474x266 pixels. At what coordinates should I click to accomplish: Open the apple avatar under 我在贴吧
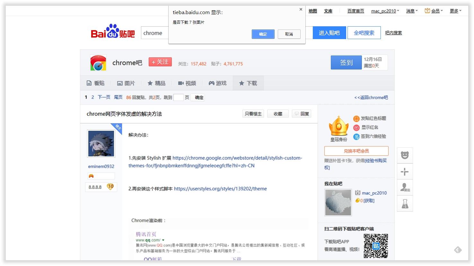338,203
